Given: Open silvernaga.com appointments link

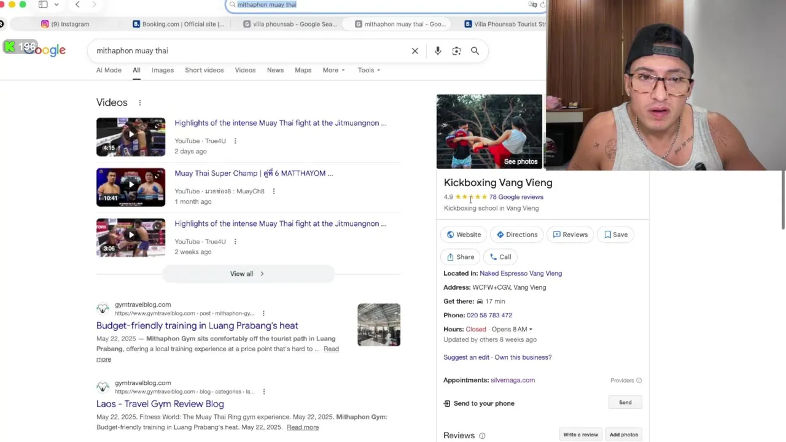Looking at the screenshot, I should pyautogui.click(x=513, y=380).
